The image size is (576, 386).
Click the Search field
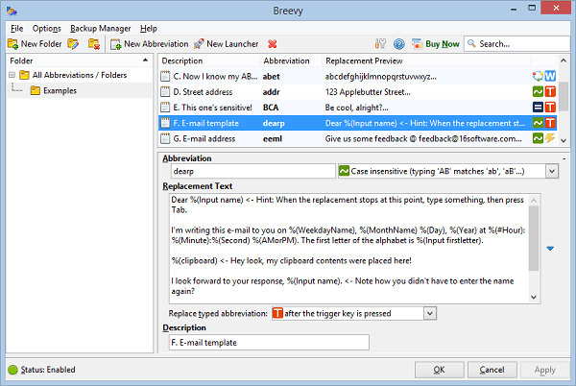pyautogui.click(x=517, y=44)
